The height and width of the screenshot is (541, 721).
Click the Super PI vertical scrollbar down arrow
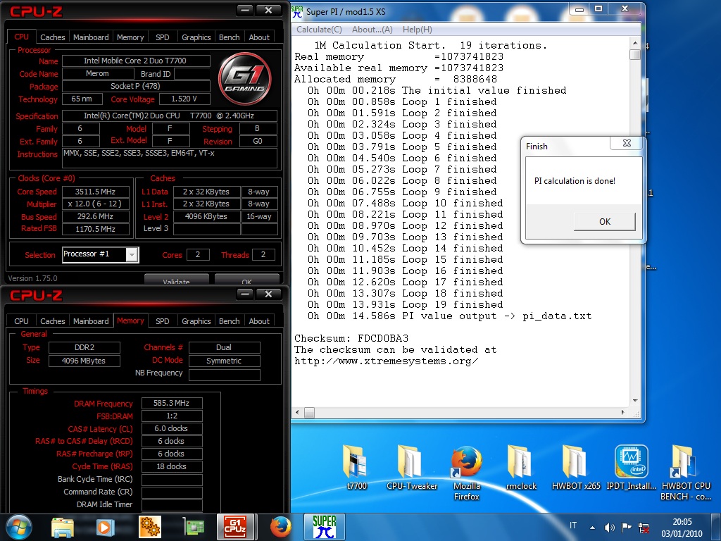click(x=635, y=401)
